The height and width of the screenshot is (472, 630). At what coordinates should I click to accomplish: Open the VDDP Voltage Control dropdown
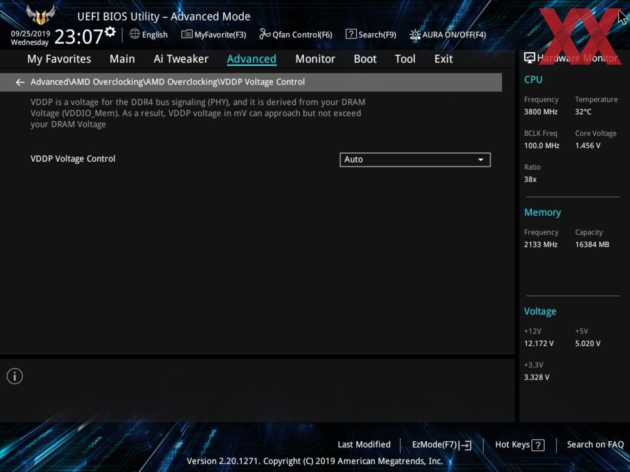[x=415, y=160]
